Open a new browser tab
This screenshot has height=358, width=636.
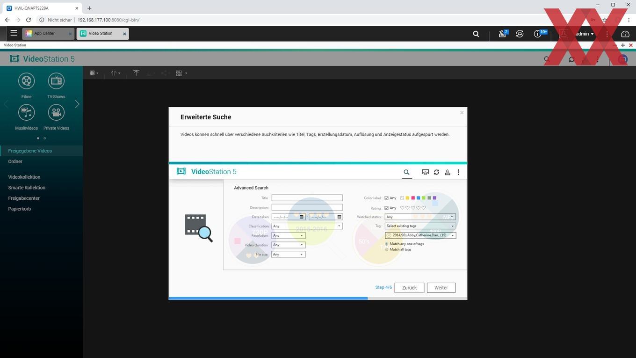[89, 8]
